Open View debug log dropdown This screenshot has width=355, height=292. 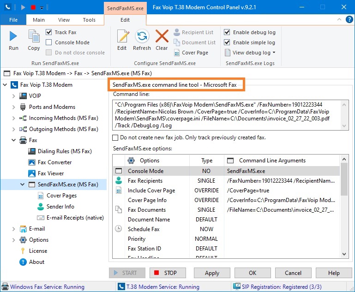tap(274, 53)
